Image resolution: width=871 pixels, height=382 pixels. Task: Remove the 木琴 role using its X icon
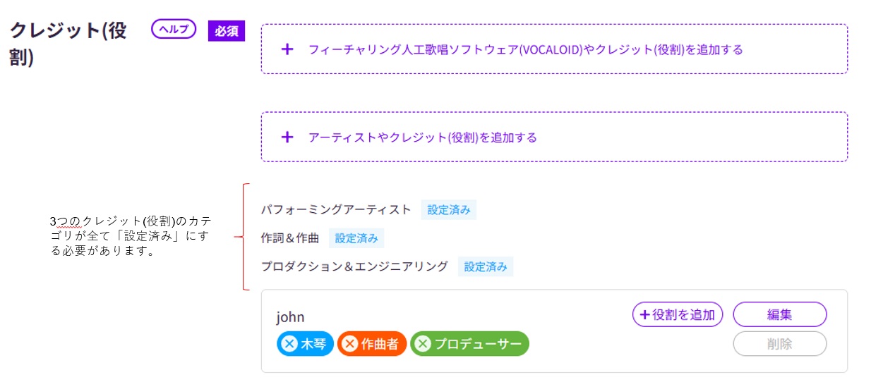pyautogui.click(x=289, y=344)
